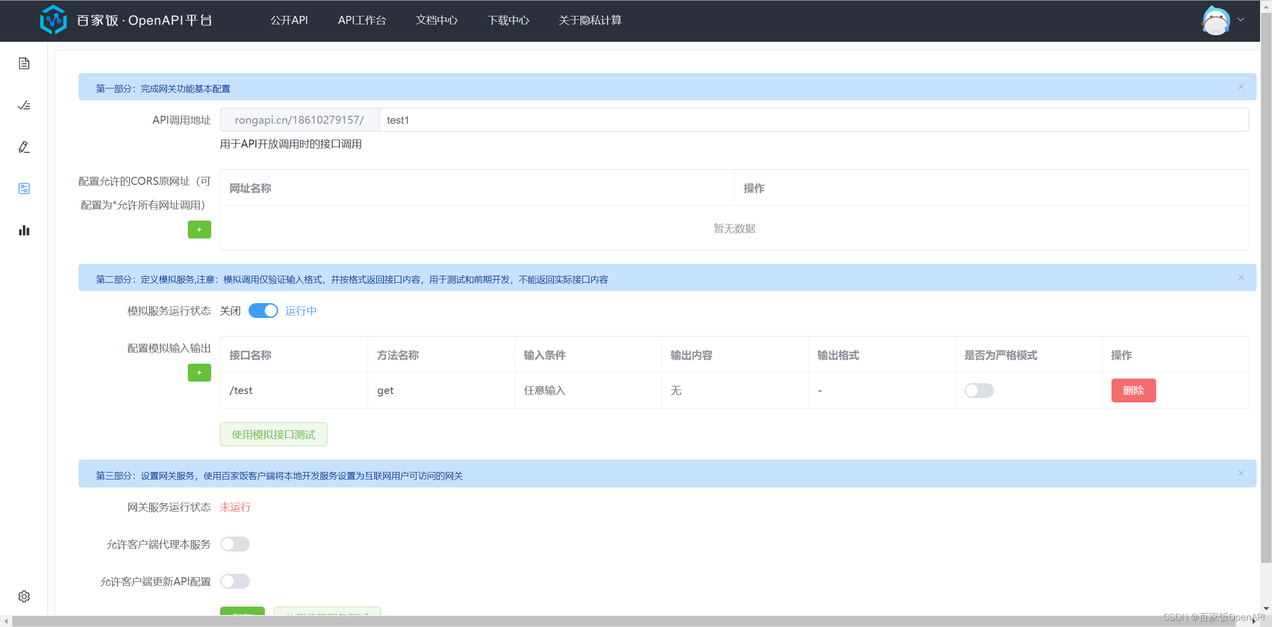Image resolution: width=1272 pixels, height=627 pixels.
Task: Click the 百家饭·OpenAPI平台 title text
Action: tap(145, 20)
